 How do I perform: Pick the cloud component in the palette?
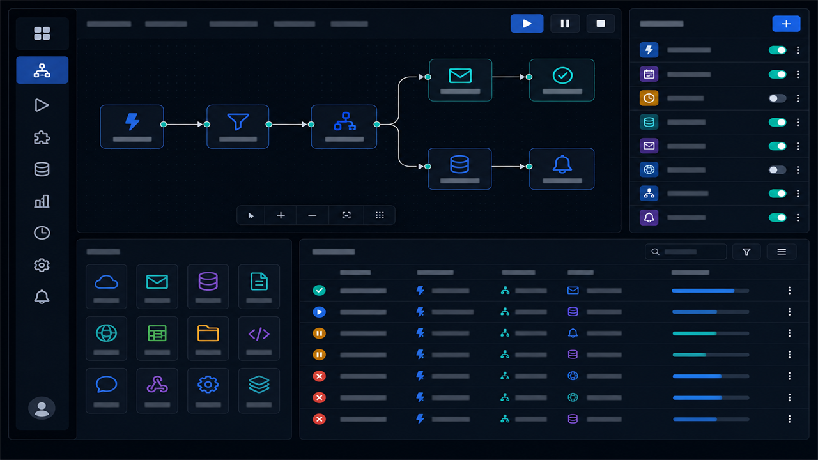tap(106, 286)
